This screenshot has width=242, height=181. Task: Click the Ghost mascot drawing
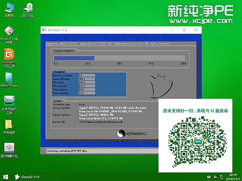coord(161,86)
